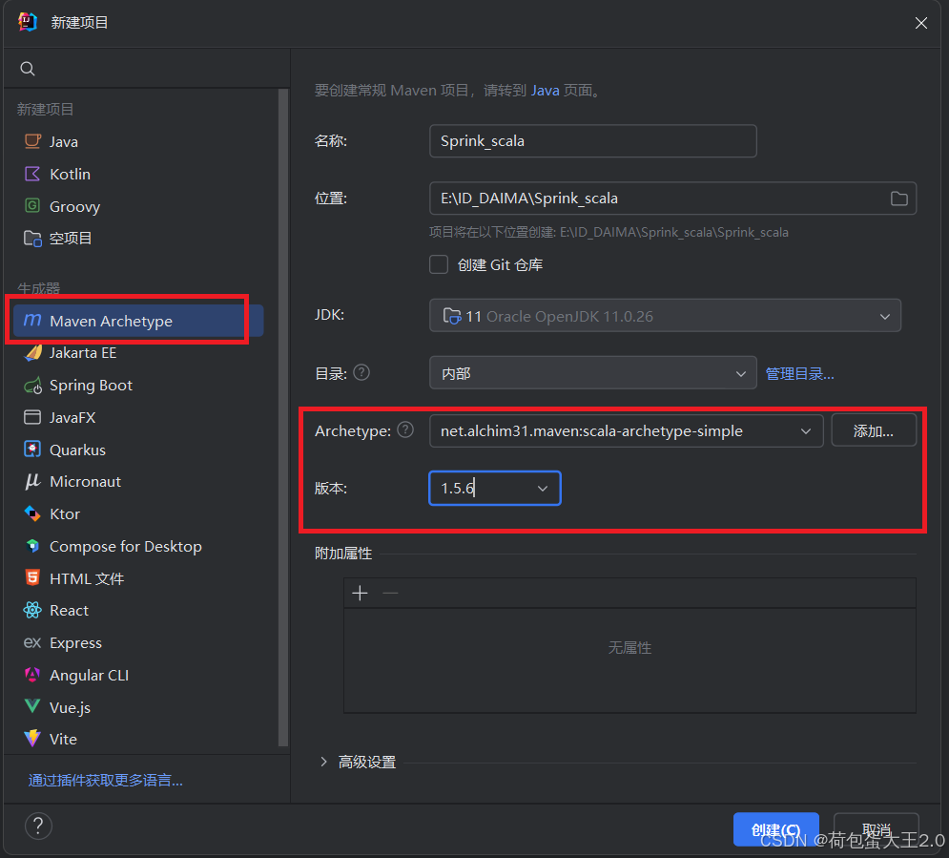
Task: Open the 版本 version dropdown arrow
Action: coord(543,488)
